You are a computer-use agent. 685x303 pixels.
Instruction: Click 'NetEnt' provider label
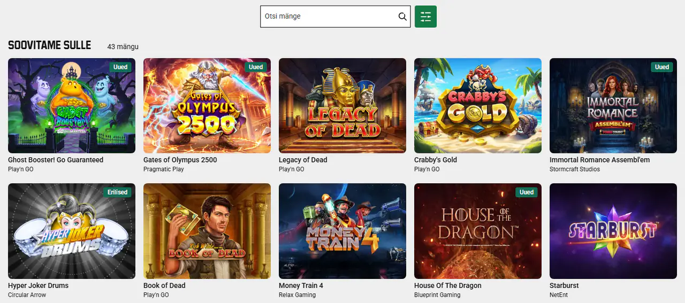click(559, 295)
